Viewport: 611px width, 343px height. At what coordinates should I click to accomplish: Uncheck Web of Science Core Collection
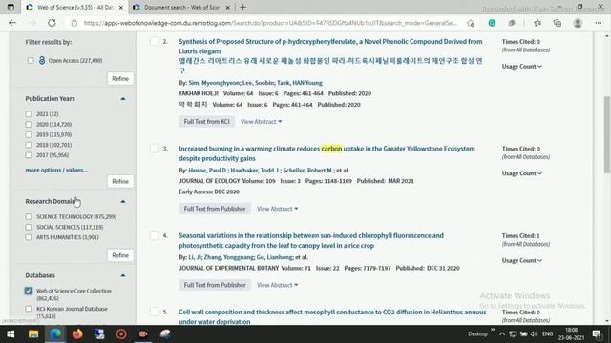[29, 291]
